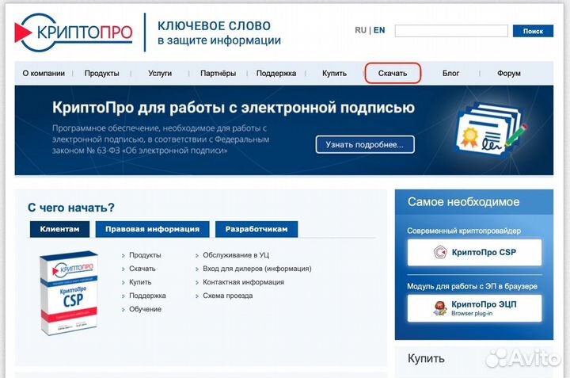This screenshot has width=570, height=378.
Task: Open the Продукты navigation item
Action: 102,73
